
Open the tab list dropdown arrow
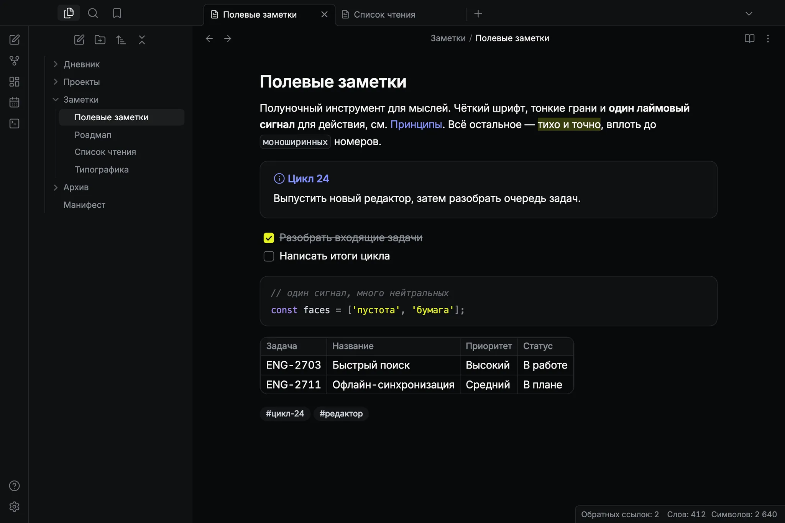pyautogui.click(x=749, y=14)
